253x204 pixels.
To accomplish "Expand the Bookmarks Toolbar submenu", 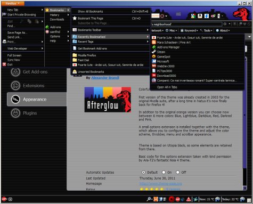I will tap(111, 30).
